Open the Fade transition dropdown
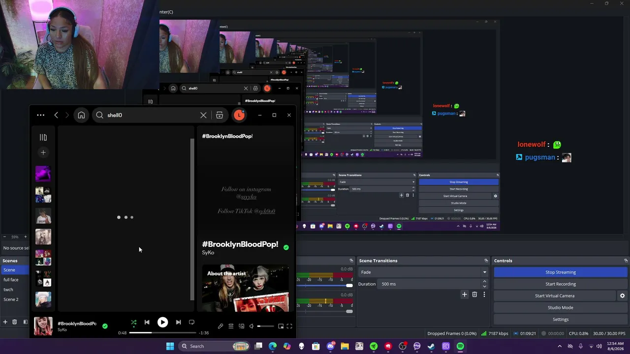Image resolution: width=630 pixels, height=354 pixels. (x=423, y=272)
